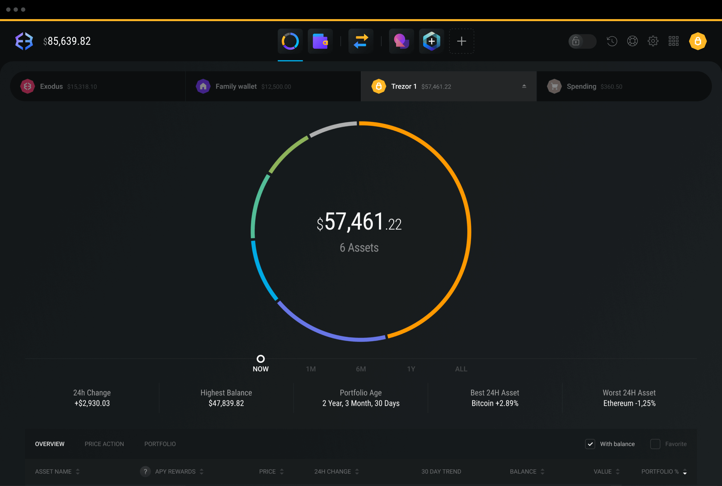The width and height of the screenshot is (722, 486).
Task: Click the NOW timeline marker
Action: pyautogui.click(x=261, y=359)
